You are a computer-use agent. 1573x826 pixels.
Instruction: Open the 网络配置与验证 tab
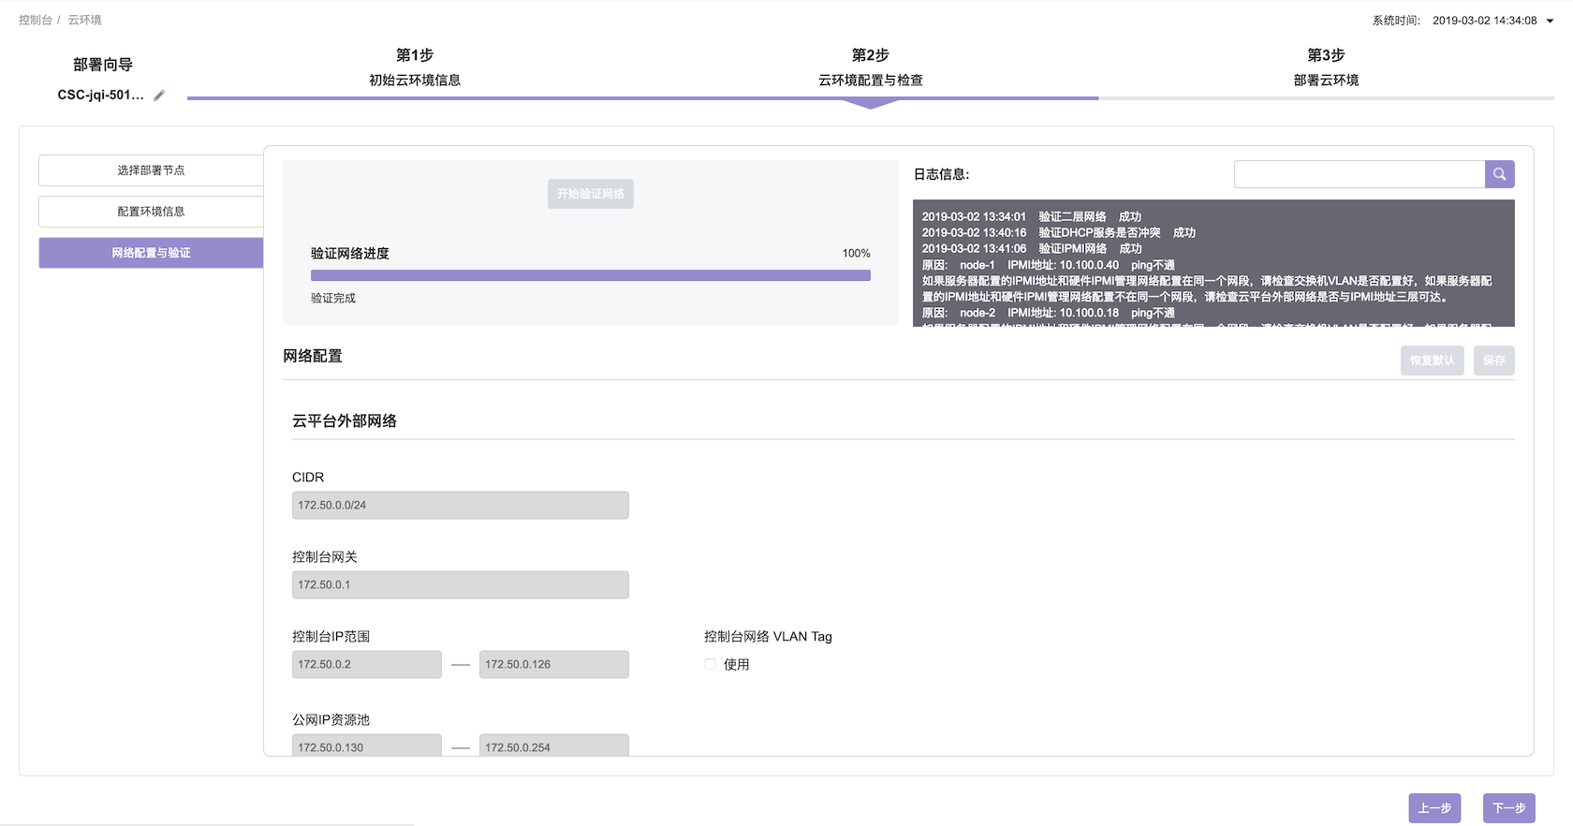[x=151, y=253]
